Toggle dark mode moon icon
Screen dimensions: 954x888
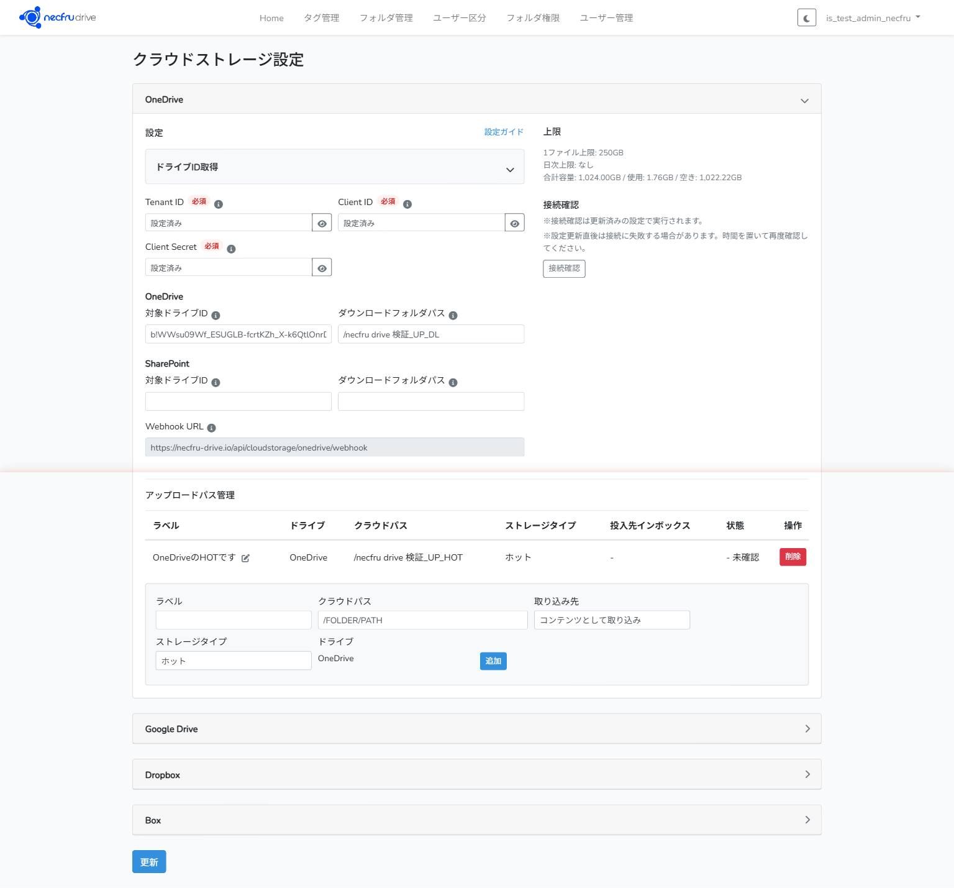point(806,17)
